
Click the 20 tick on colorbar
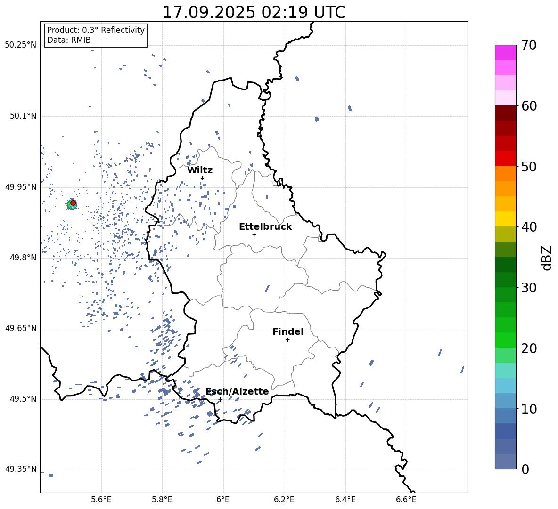[529, 348]
